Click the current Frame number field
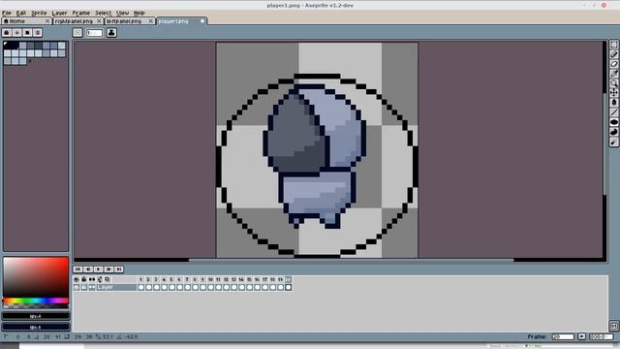 pos(563,336)
